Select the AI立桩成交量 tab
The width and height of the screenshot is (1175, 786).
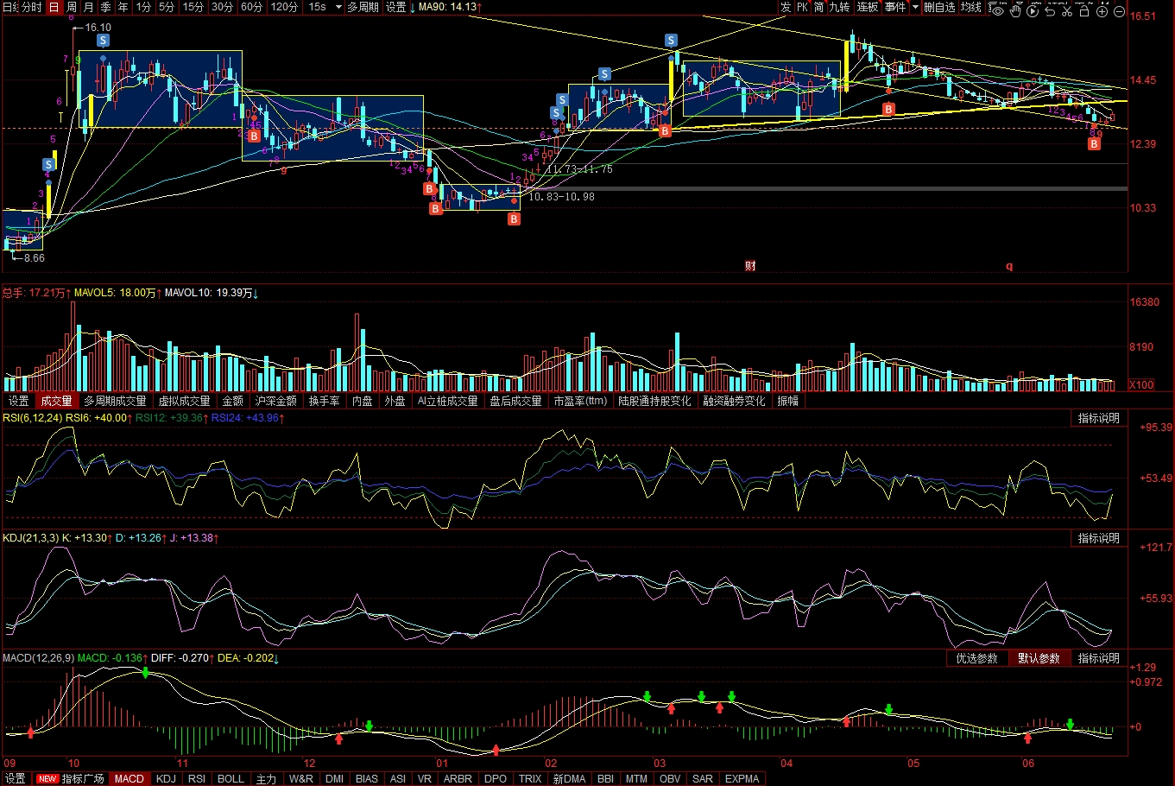point(447,401)
